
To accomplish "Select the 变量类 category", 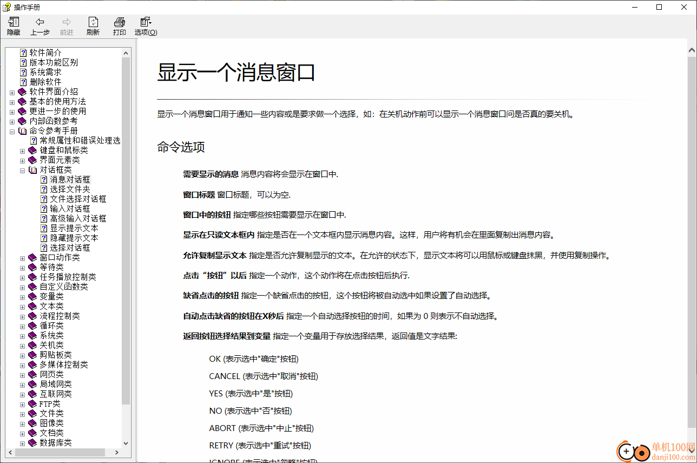I will pyautogui.click(x=51, y=296).
